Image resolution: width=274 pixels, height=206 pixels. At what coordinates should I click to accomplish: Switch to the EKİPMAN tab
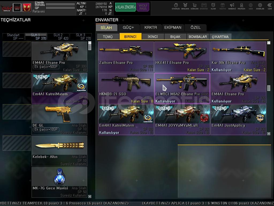[173, 28]
